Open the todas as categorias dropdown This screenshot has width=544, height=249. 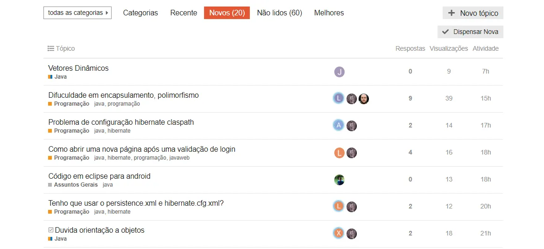pyautogui.click(x=78, y=13)
